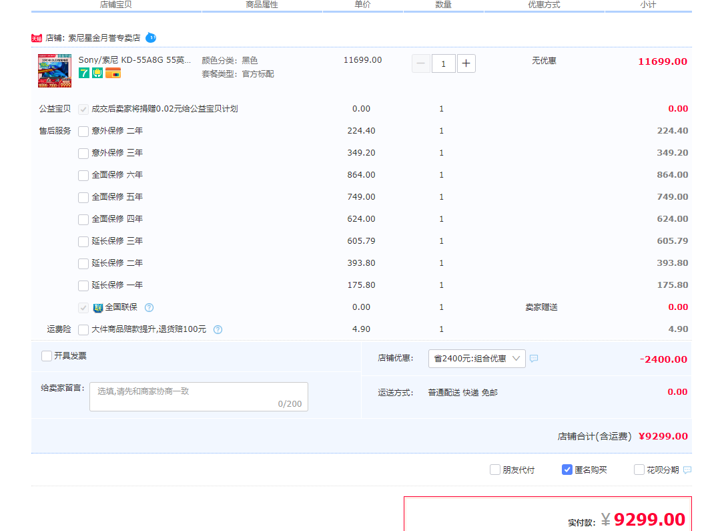Click 商品属性 column header
The width and height of the screenshot is (722, 531).
pos(262,5)
